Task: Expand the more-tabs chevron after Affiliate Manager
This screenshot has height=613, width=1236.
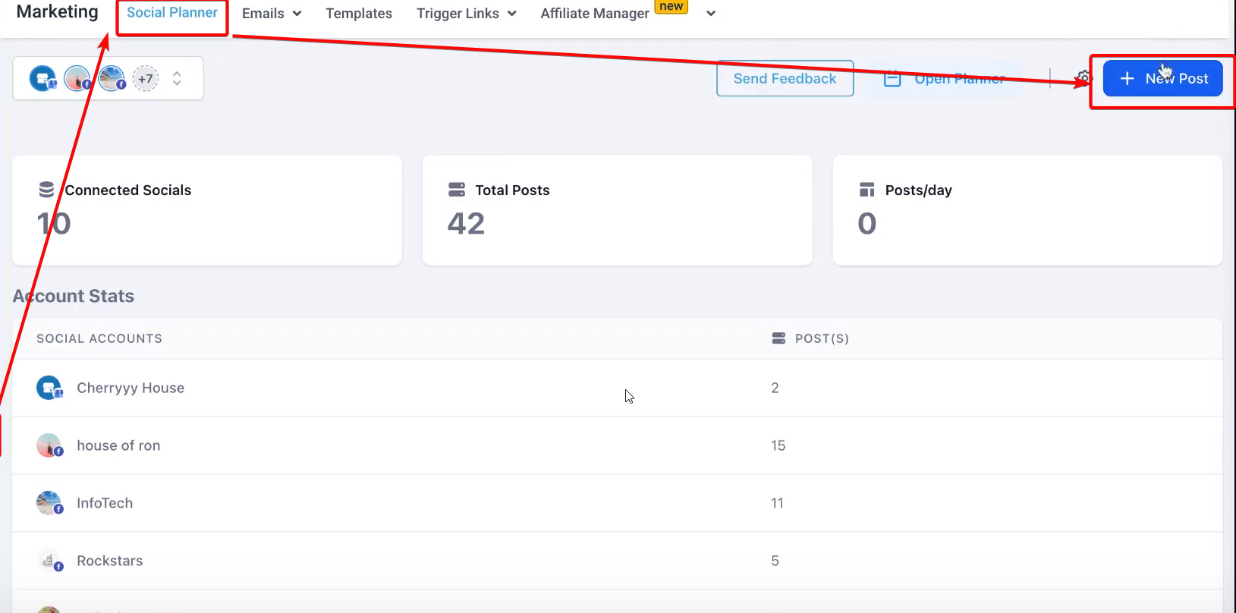Action: pyautogui.click(x=711, y=14)
